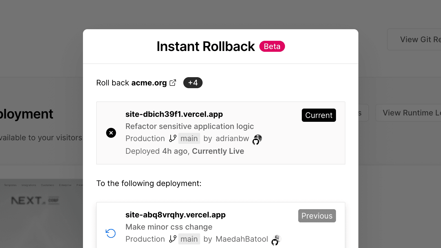Click adrianbw's GitHub avatar

click(x=257, y=139)
